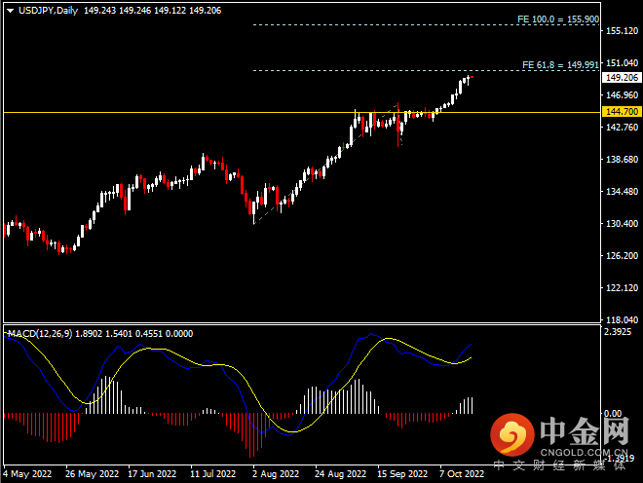Select the 146.960 price scale value

coord(623,95)
